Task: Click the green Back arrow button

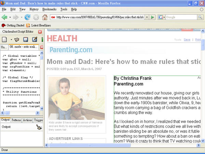Action: click(4, 17)
